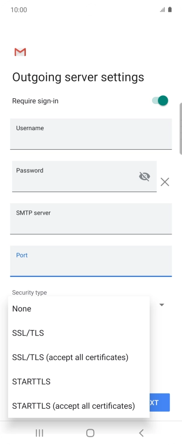Choose STARTTLS security option
Image resolution: width=182 pixels, height=445 pixels.
[79, 382]
